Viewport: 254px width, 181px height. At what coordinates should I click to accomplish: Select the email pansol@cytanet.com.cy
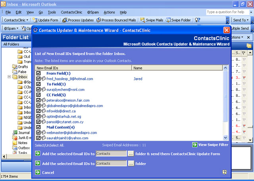[65, 122]
